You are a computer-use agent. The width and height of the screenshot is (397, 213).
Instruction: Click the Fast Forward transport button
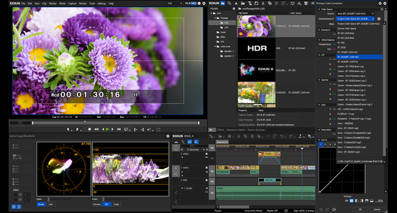[x=119, y=129]
